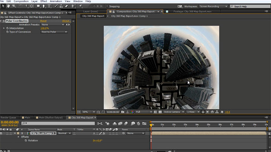Toggle the Rotation property stopwatch
The image size is (271, 152).
point(26,140)
